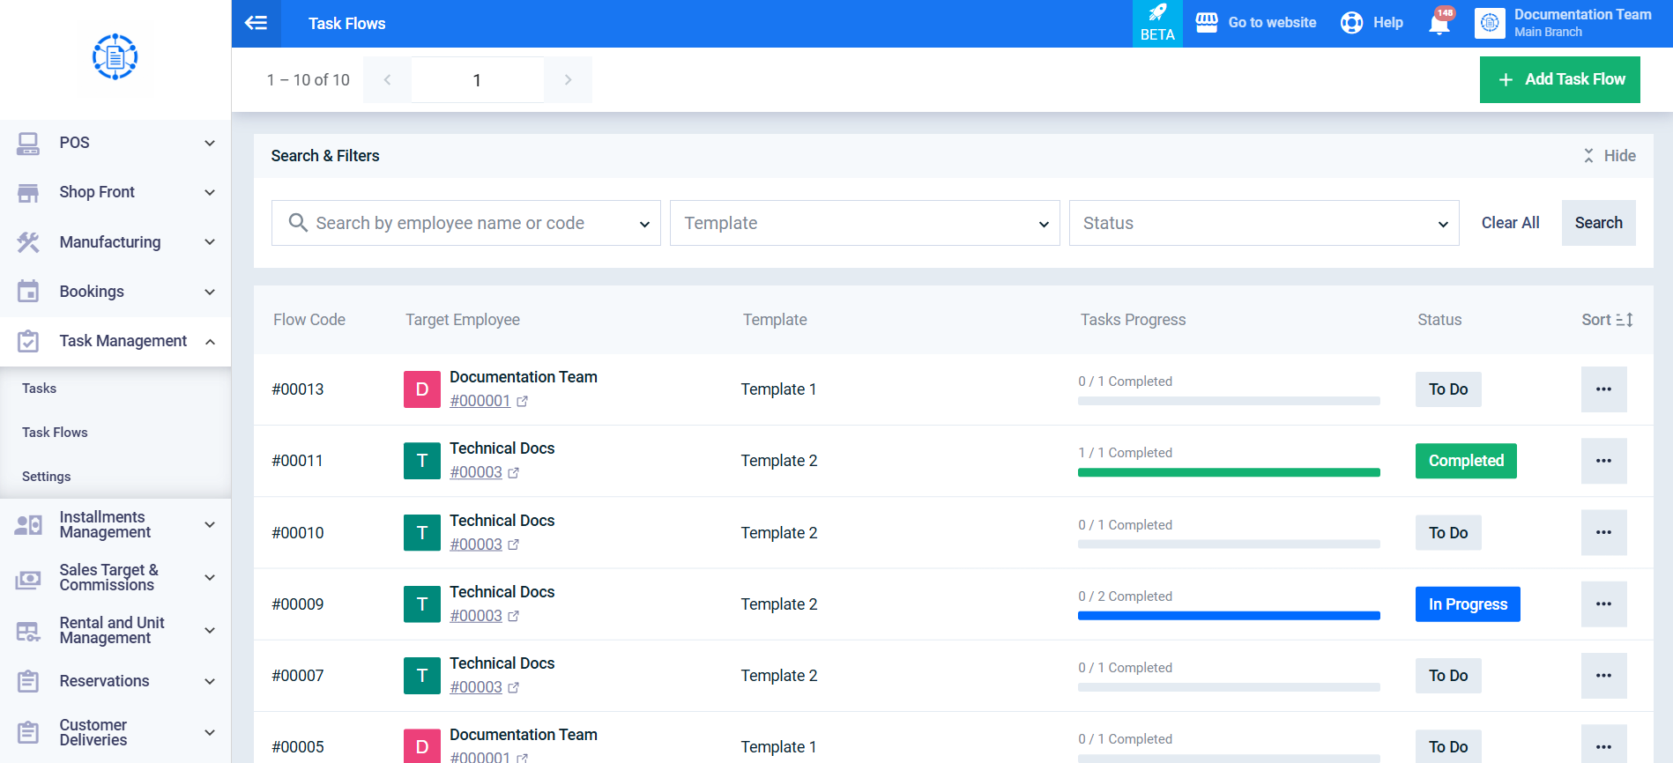
Task: Open actions menu for flow #00007
Action: tap(1604, 675)
